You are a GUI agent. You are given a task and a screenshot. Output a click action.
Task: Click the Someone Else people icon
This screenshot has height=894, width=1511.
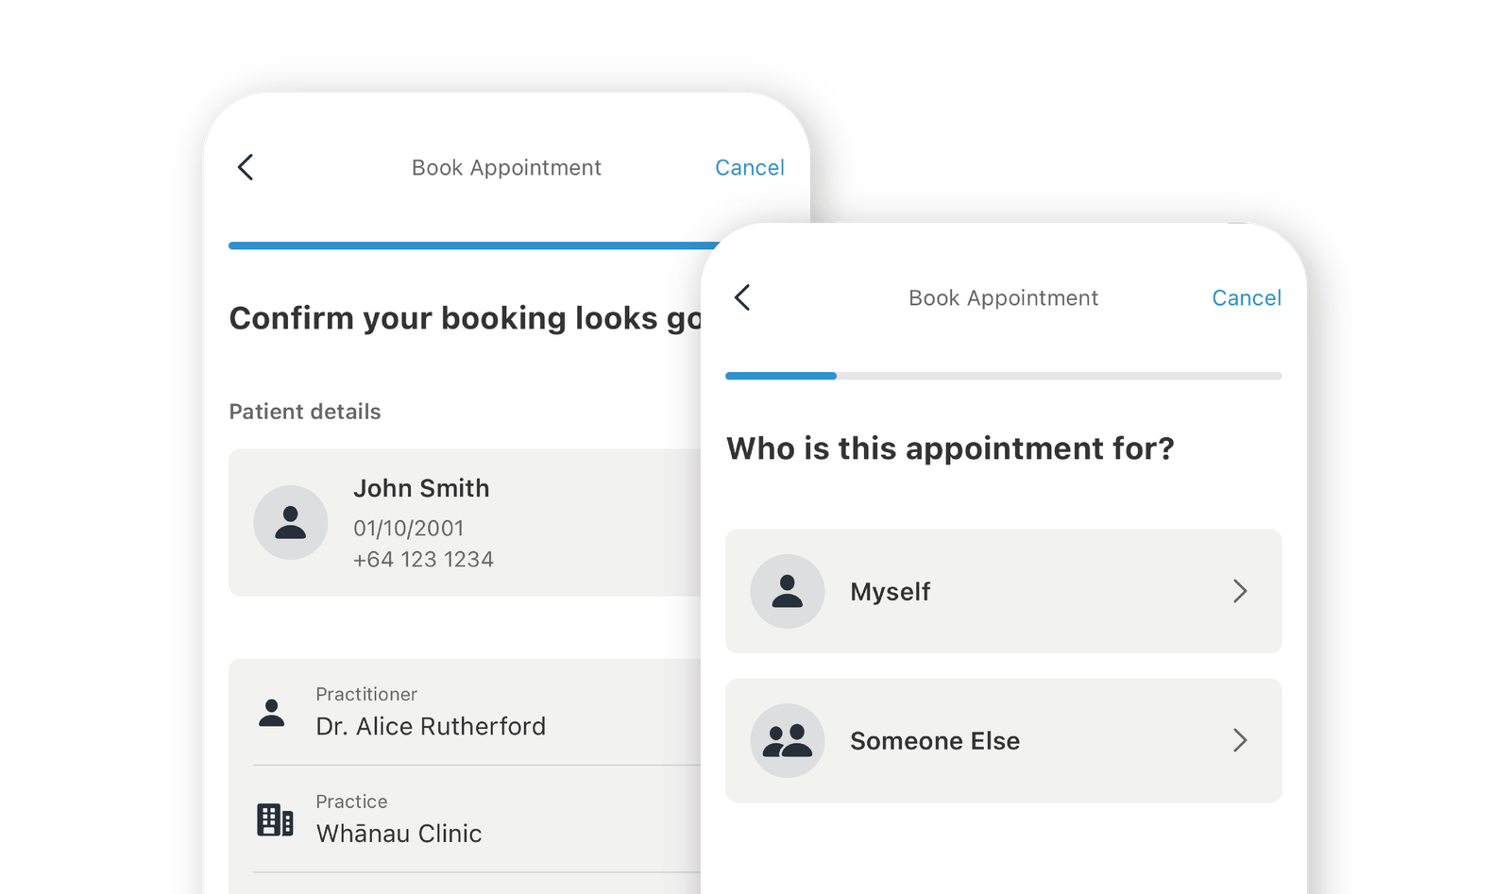coord(787,741)
